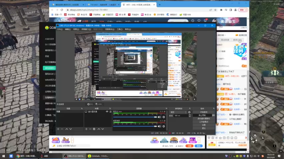Open Douyu messages icon with red badge
The height and width of the screenshot is (159, 284).
(x=205, y=20)
